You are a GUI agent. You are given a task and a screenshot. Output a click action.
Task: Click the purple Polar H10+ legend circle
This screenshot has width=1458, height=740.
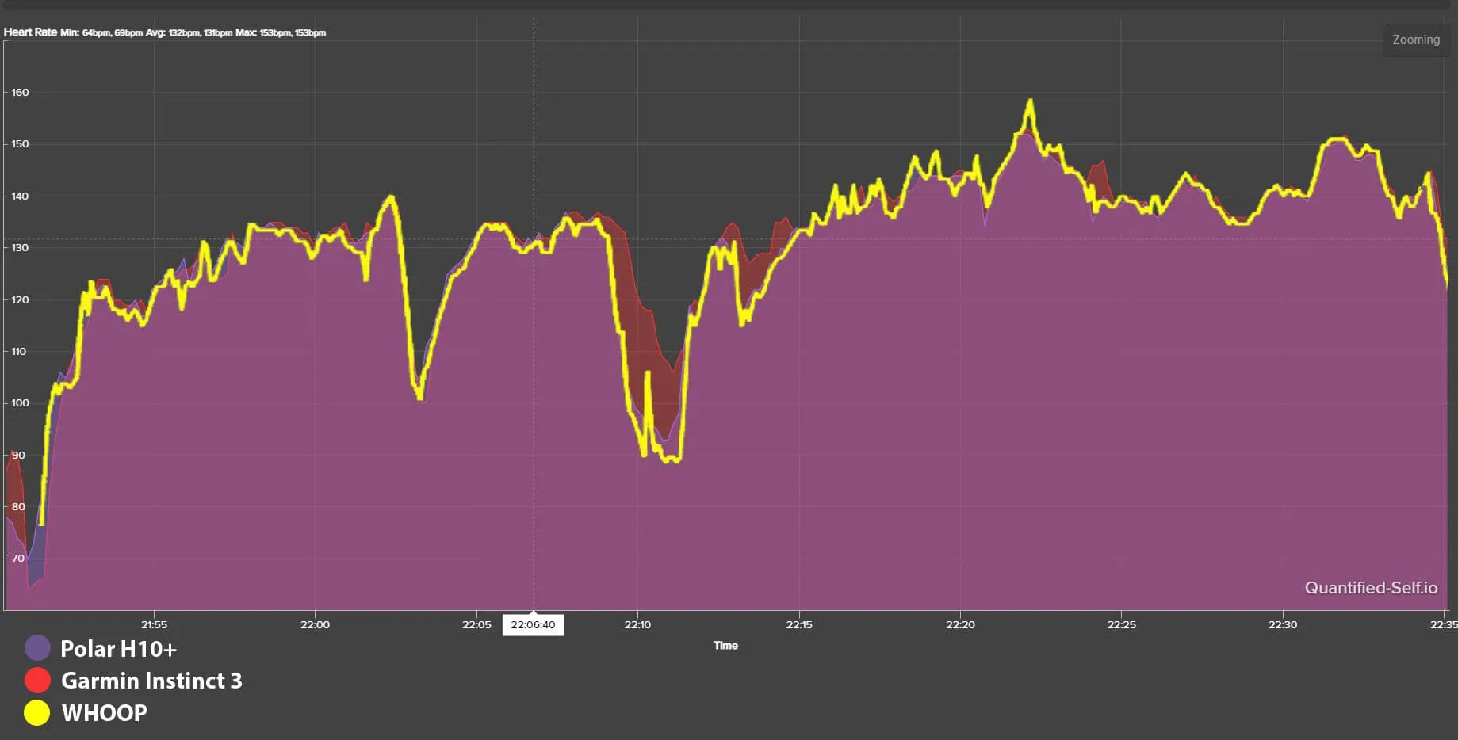[37, 648]
